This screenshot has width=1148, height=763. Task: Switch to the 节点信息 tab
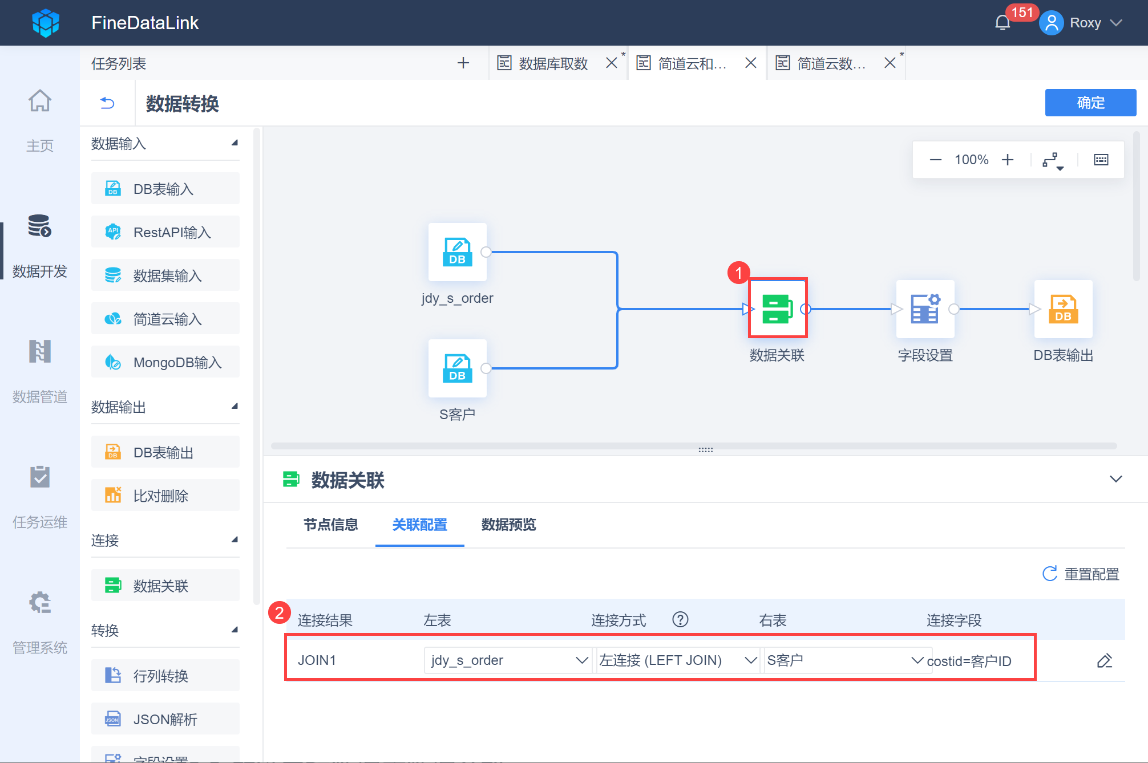point(330,525)
